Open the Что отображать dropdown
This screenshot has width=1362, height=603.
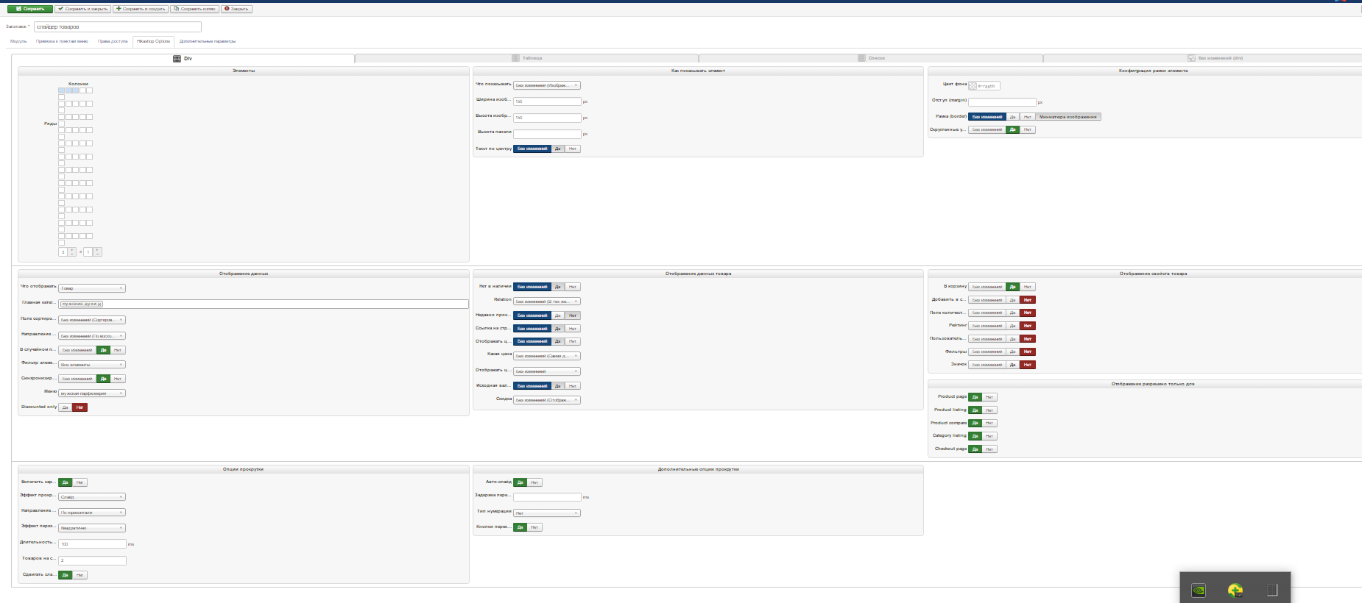pos(92,288)
